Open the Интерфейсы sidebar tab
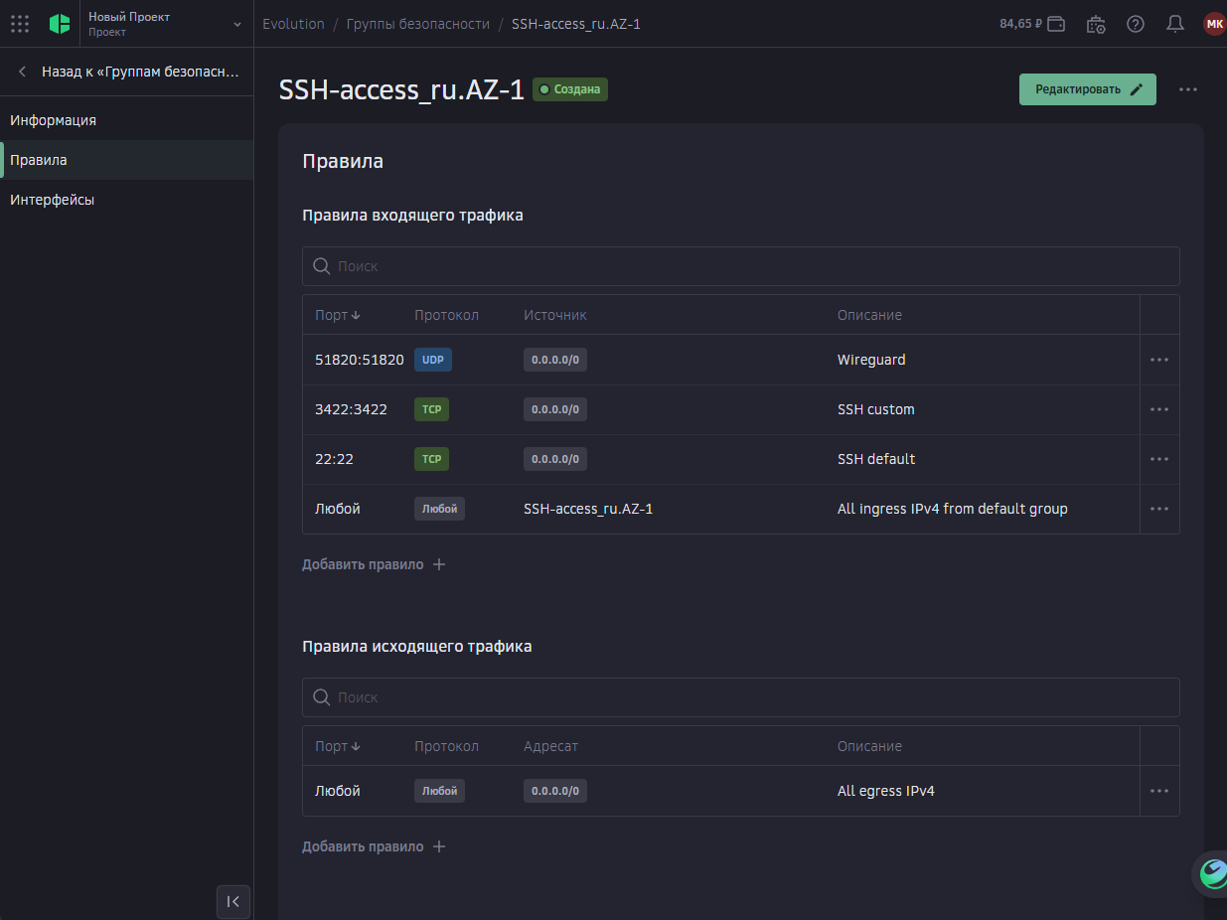This screenshot has width=1227, height=920. pos(127,200)
